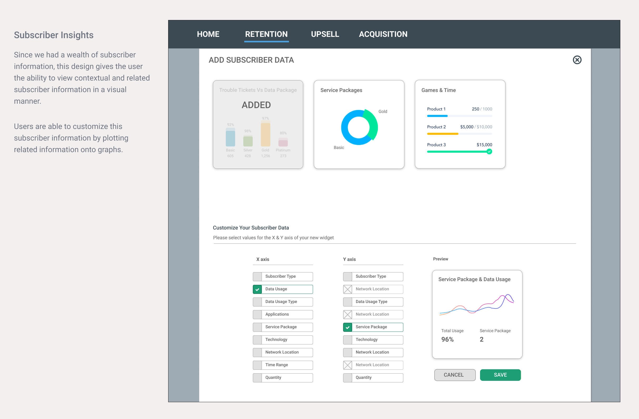Check X axis Service Package
This screenshot has height=419, width=639.
click(283, 327)
